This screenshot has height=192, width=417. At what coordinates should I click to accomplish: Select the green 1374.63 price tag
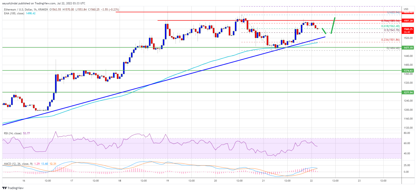coord(408,71)
